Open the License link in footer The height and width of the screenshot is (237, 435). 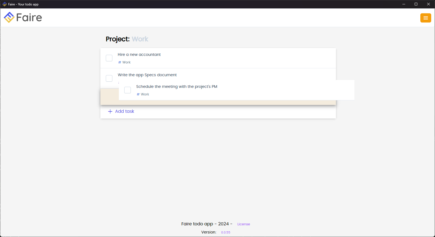244,224
